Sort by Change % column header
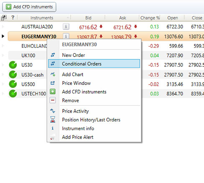This screenshot has width=204, height=183. (150, 18)
